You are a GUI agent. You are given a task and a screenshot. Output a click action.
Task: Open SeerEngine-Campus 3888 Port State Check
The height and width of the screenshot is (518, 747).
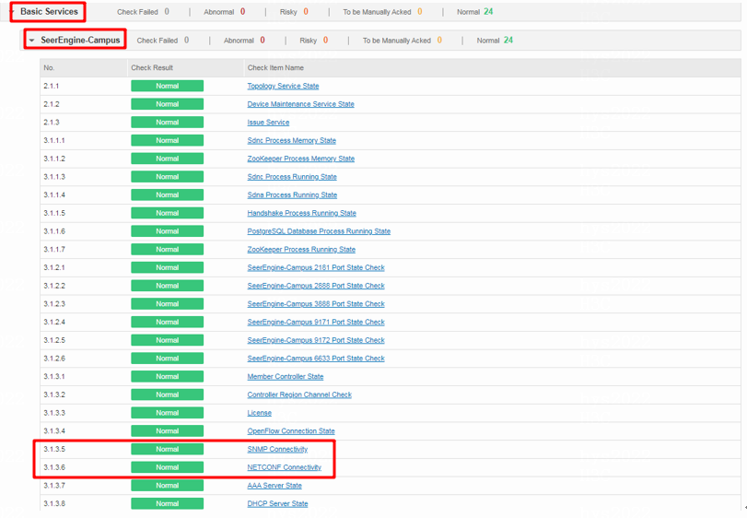[316, 303]
